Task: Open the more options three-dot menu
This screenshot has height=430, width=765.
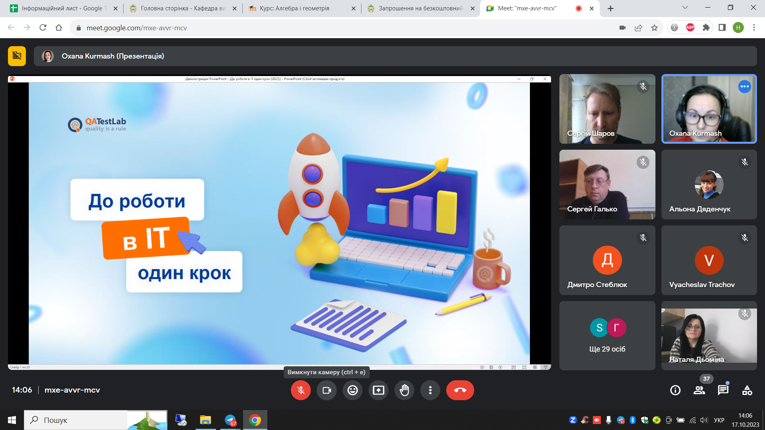Action: pyautogui.click(x=430, y=390)
